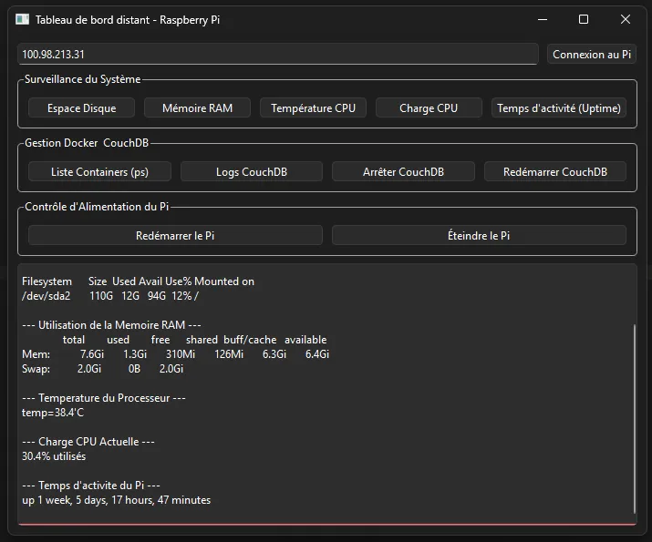Screen dimensions: 652x542
Task: Click the '0B' swap used value
Action: pos(134,369)
